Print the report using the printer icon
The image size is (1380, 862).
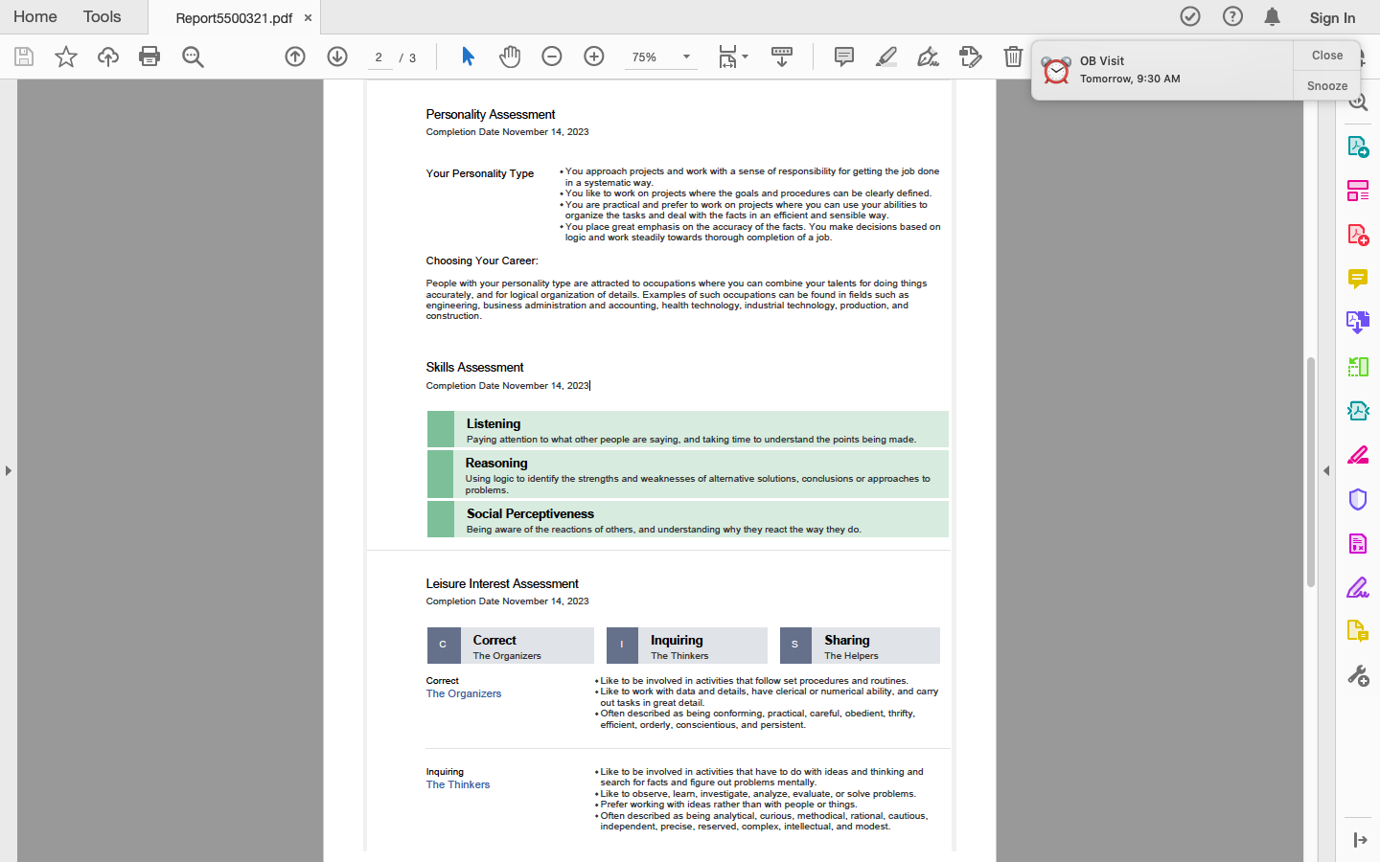(149, 57)
